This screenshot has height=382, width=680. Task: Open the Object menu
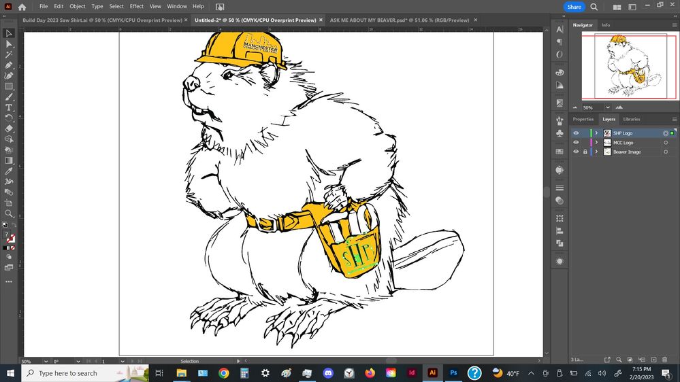click(x=77, y=7)
